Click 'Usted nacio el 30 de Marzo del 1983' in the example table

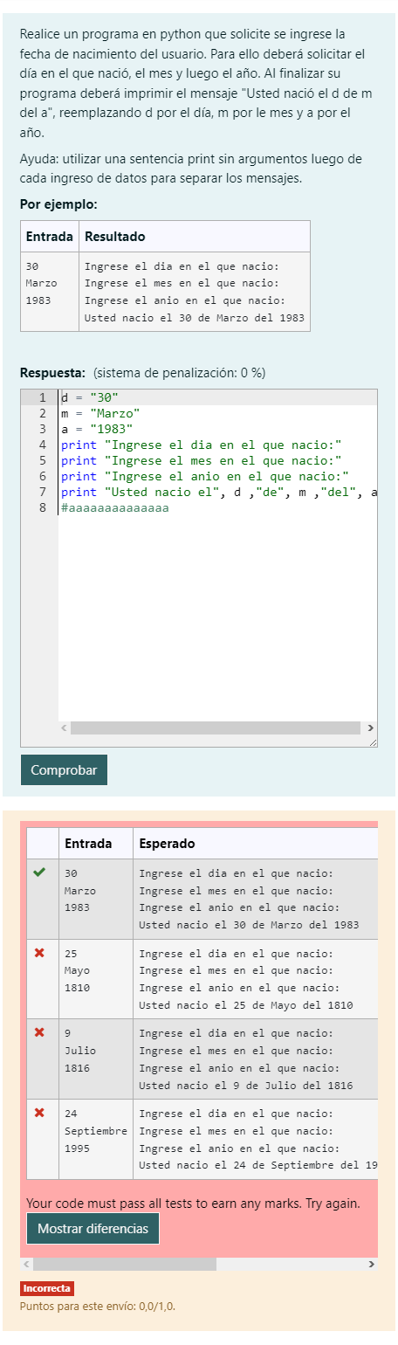(x=195, y=318)
